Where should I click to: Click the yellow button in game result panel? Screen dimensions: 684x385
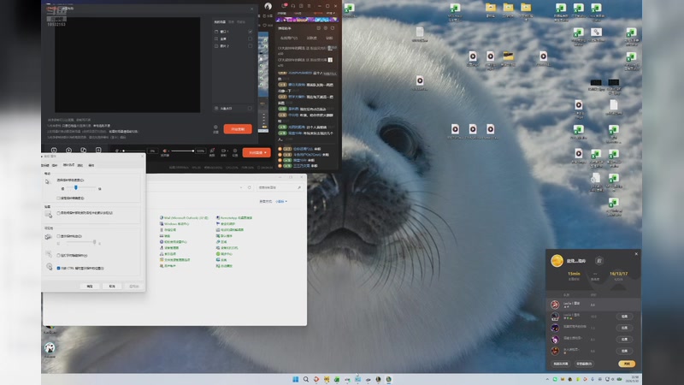coord(627,364)
